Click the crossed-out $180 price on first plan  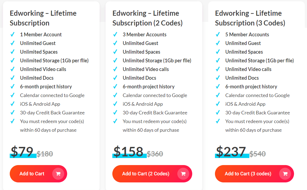pyautogui.click(x=45, y=154)
